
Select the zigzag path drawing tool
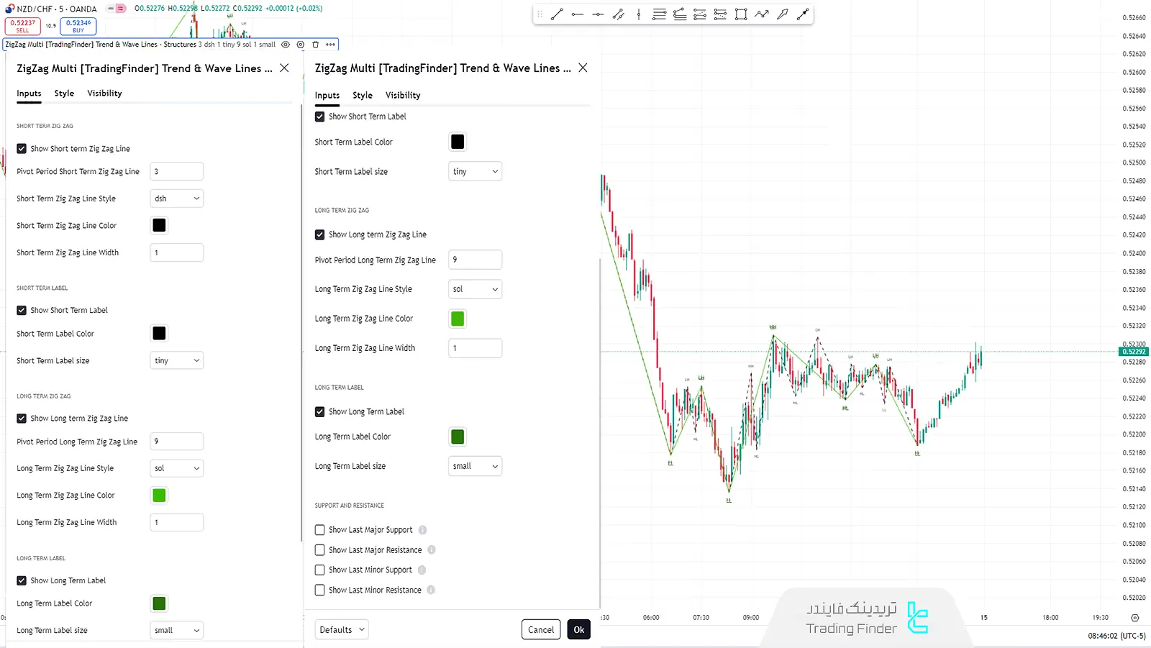(x=762, y=14)
